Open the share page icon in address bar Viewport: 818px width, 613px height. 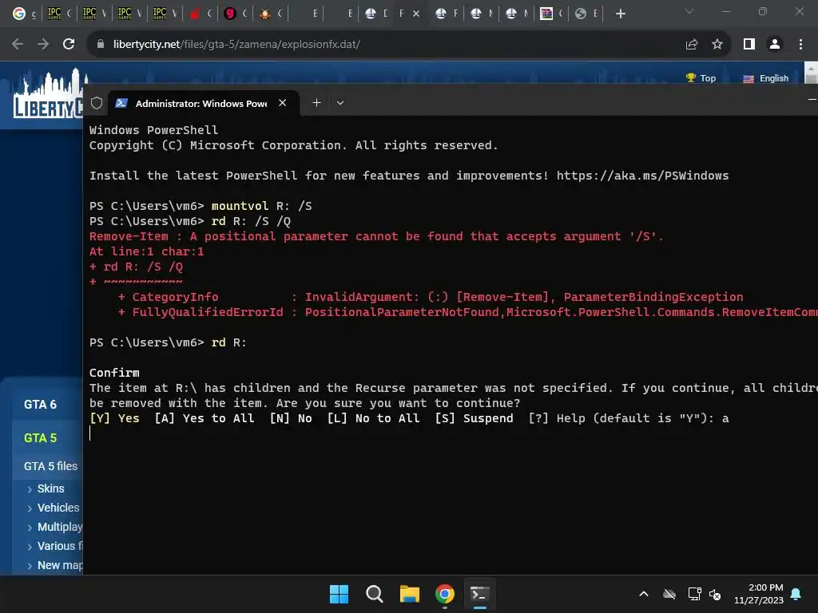(x=692, y=45)
